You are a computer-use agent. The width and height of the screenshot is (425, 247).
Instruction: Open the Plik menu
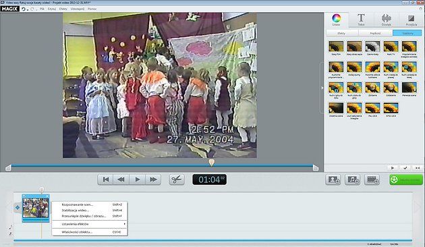click(x=42, y=9)
